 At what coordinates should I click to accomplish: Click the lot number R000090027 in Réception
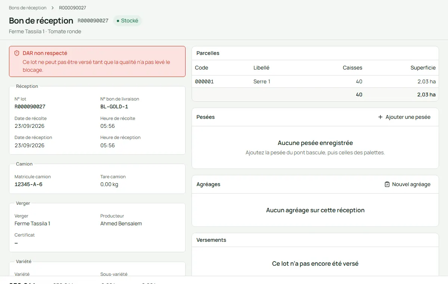(30, 107)
